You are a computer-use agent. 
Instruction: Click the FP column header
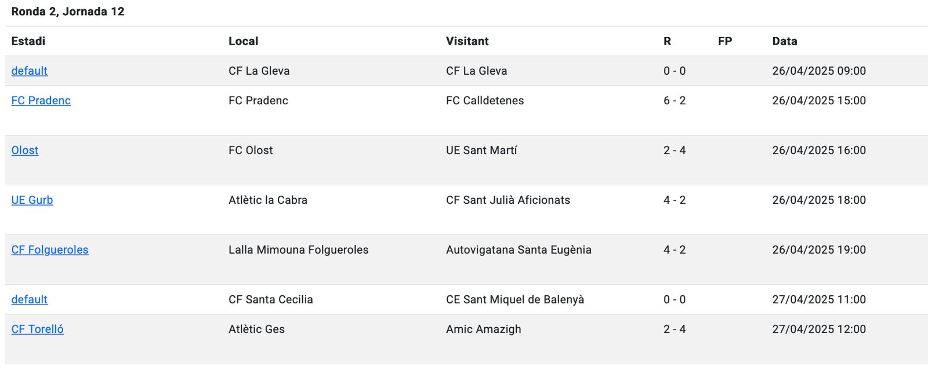tap(725, 41)
